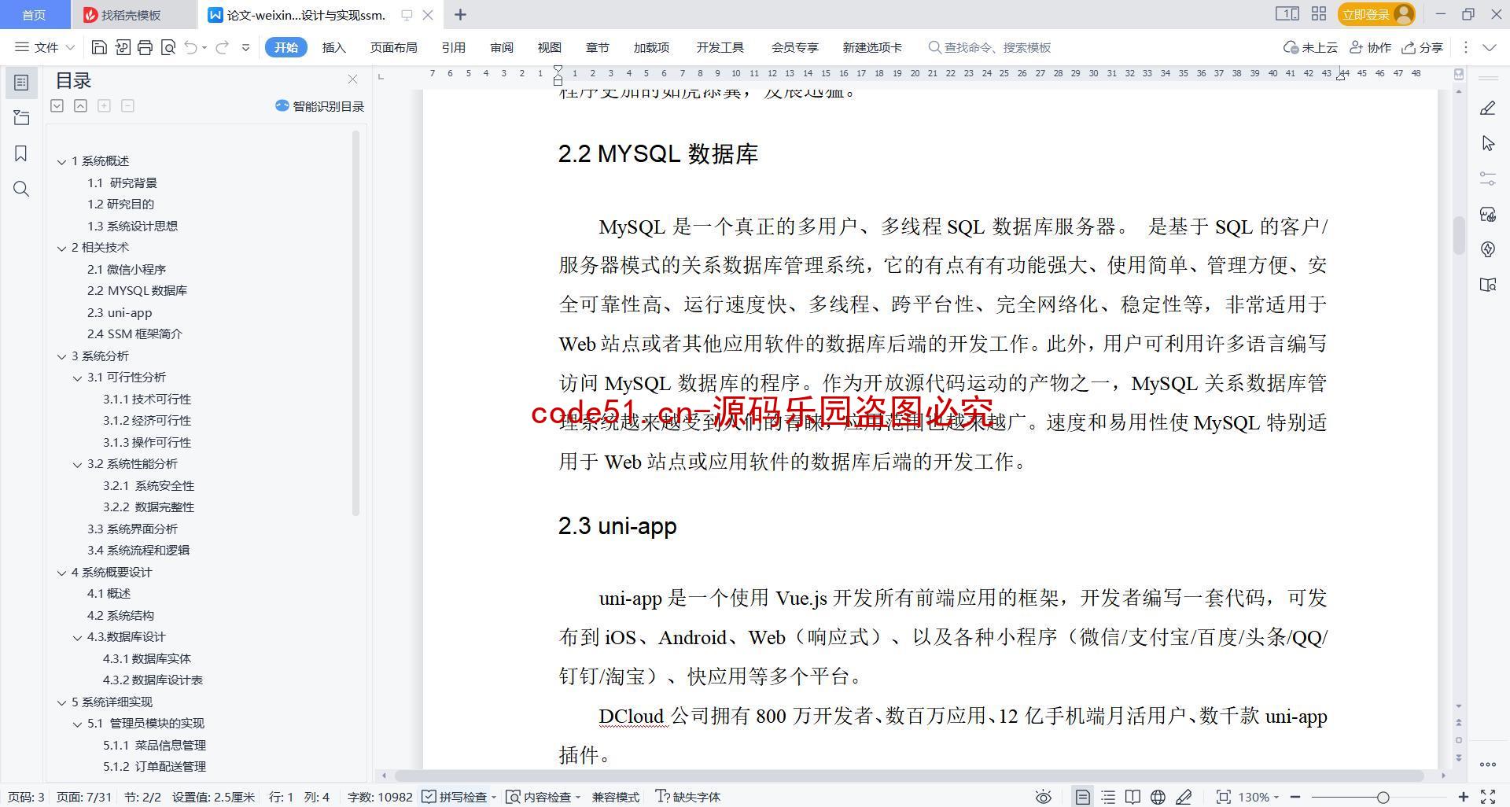Image resolution: width=1510 pixels, height=807 pixels.
Task: Open a new tab with the plus button
Action: tap(461, 14)
